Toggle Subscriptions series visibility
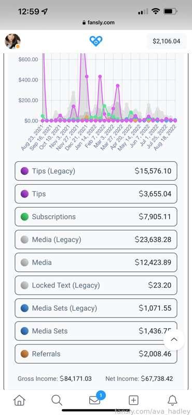Viewport: 192px width, 415px height. coord(96,217)
